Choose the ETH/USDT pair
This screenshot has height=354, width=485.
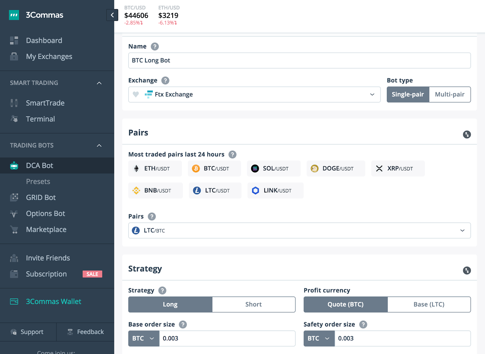point(155,169)
